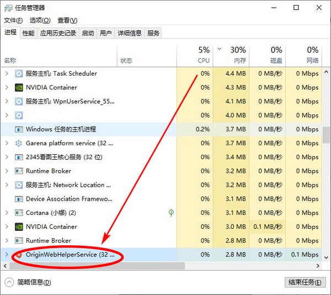Select the 进程 tab

click(x=10, y=33)
